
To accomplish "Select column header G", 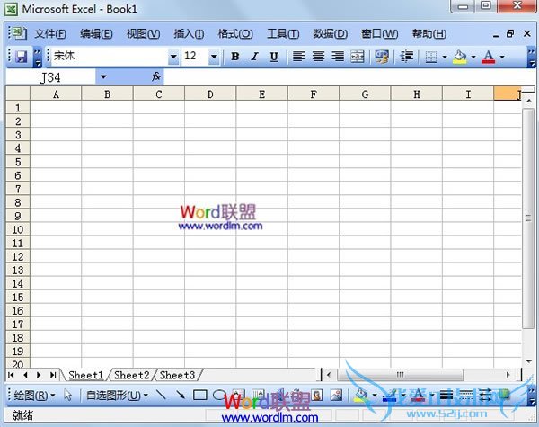I will coord(365,94).
